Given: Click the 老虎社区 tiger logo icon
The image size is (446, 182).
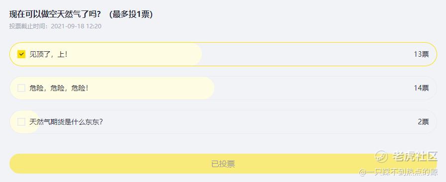Looking at the screenshot, I should tap(381, 156).
